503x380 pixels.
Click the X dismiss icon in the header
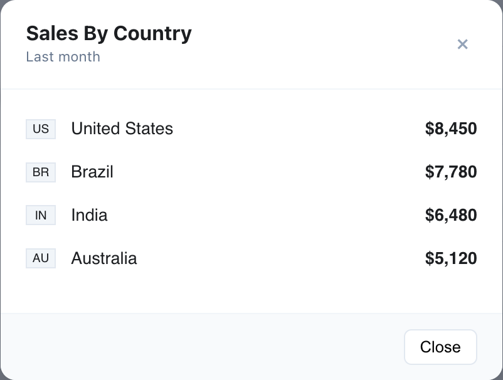(463, 45)
